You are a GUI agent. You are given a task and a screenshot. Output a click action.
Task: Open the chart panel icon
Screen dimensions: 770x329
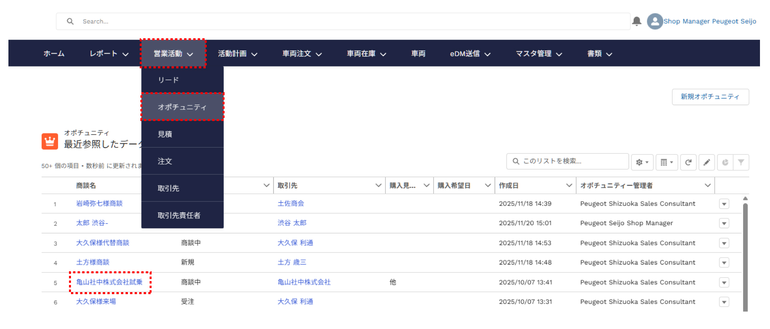click(725, 162)
